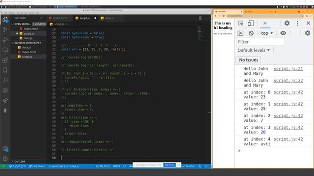314x176 pixels.
Task: Open the Manage gear in VS Code
Action: [5, 158]
